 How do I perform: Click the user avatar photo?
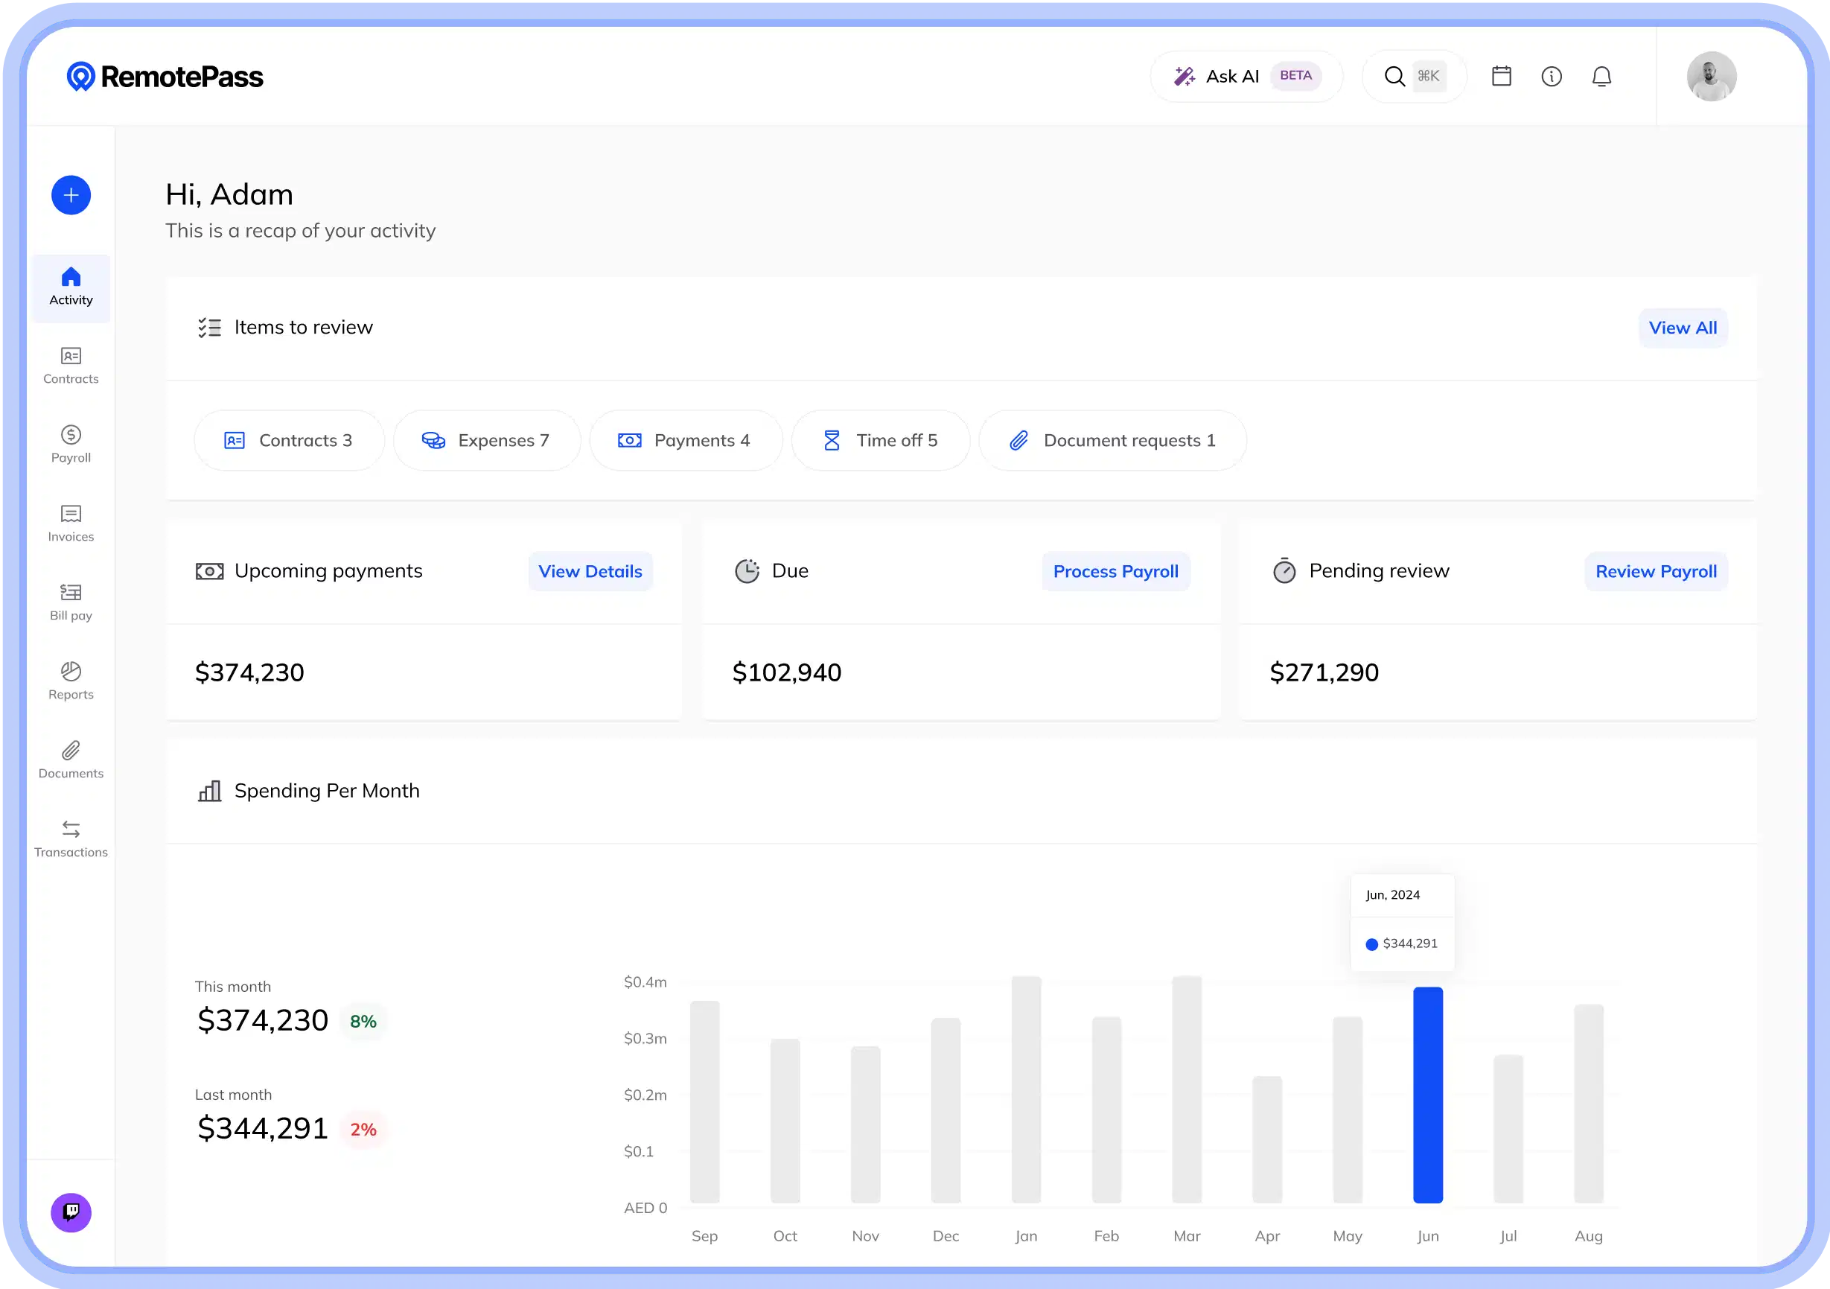click(1711, 77)
